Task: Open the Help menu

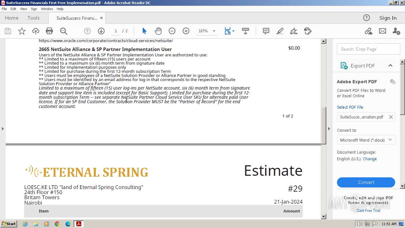Action: coord(60,9)
